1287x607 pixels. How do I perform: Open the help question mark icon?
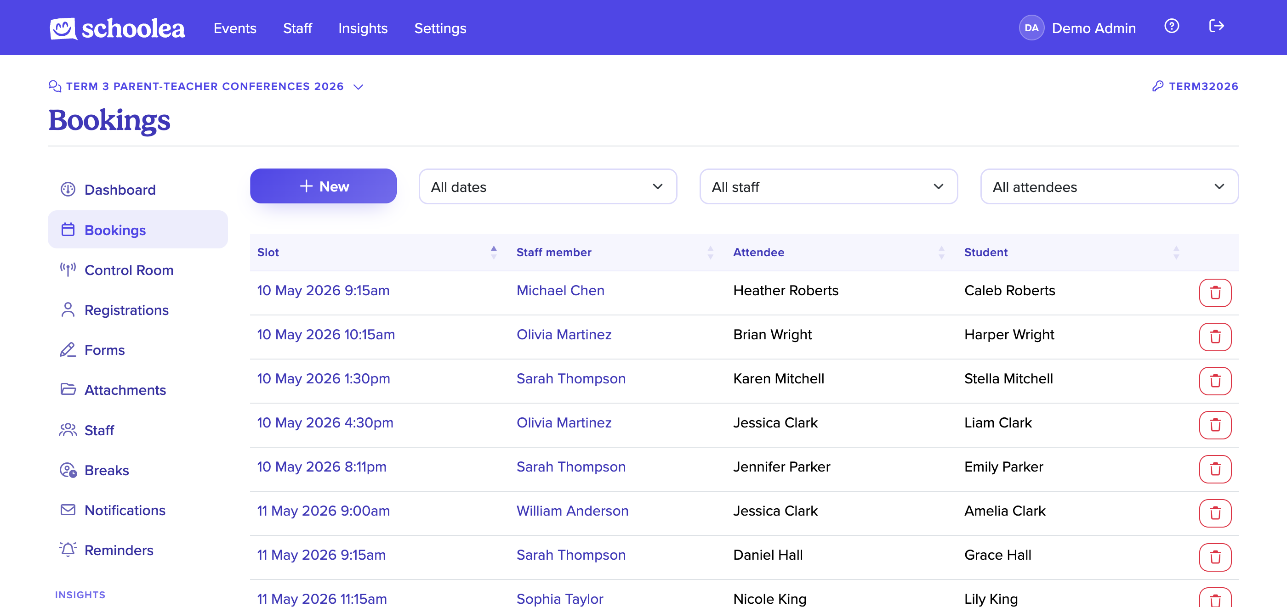coord(1171,26)
